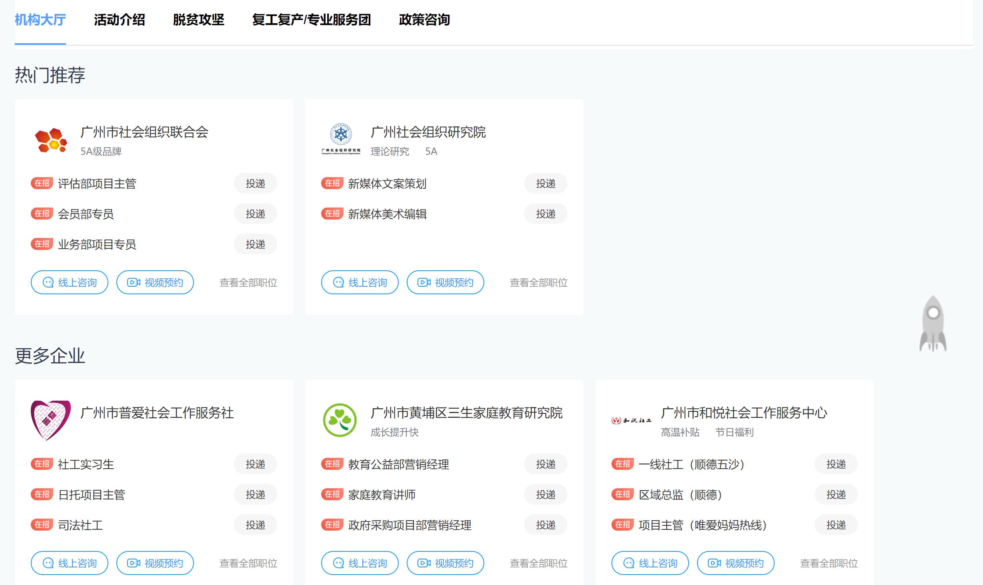Open 广州市普爱社会工作服务社 title
Image resolution: width=983 pixels, height=585 pixels.
point(157,413)
